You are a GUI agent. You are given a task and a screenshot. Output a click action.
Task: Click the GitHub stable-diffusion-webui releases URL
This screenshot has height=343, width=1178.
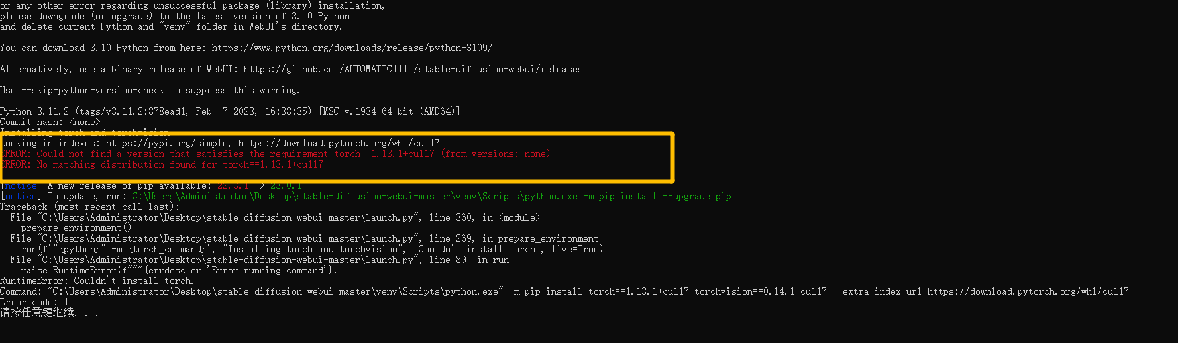pyautogui.click(x=413, y=69)
